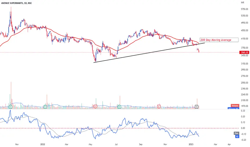Click the May time axis label
This screenshot has height=147, width=250.
click(90, 144)
